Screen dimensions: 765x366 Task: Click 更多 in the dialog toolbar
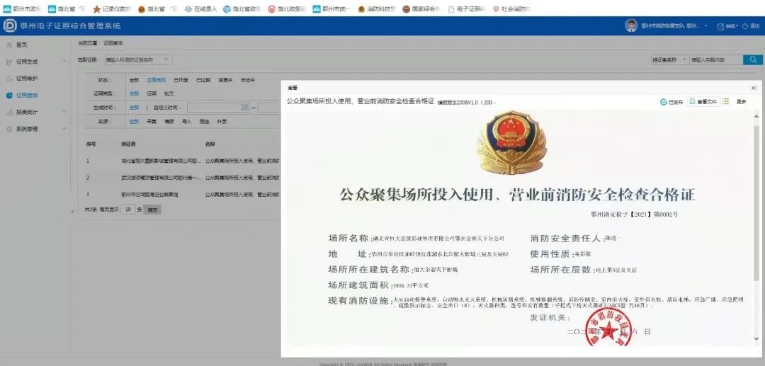click(741, 102)
